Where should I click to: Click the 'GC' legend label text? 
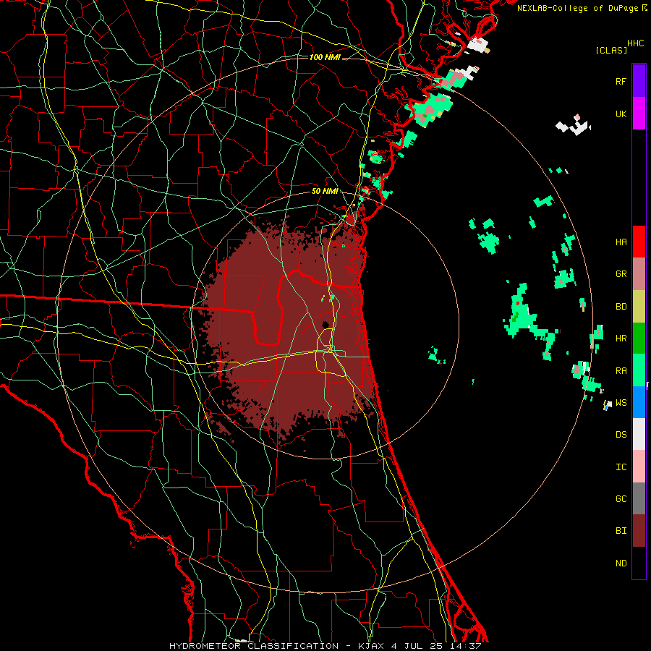621,498
